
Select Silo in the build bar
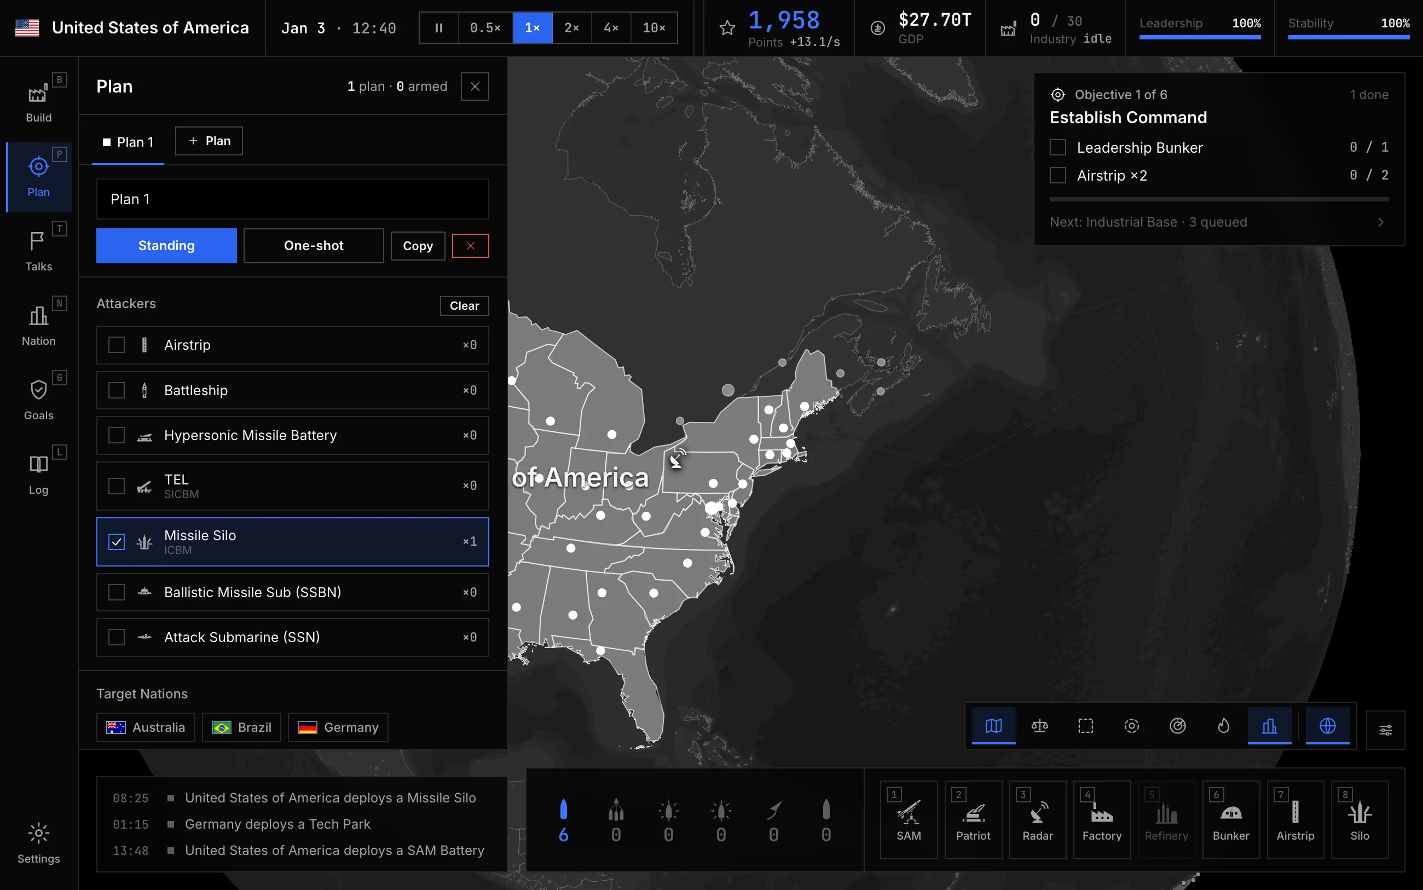coord(1360,819)
